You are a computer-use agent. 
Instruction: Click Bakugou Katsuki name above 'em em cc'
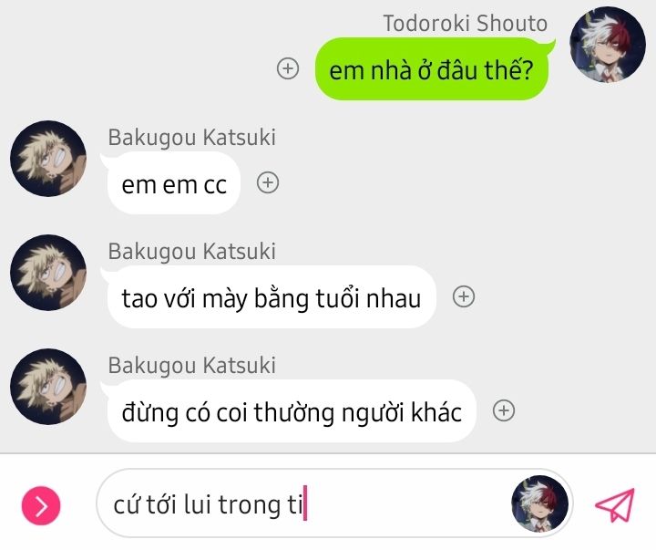(192, 138)
